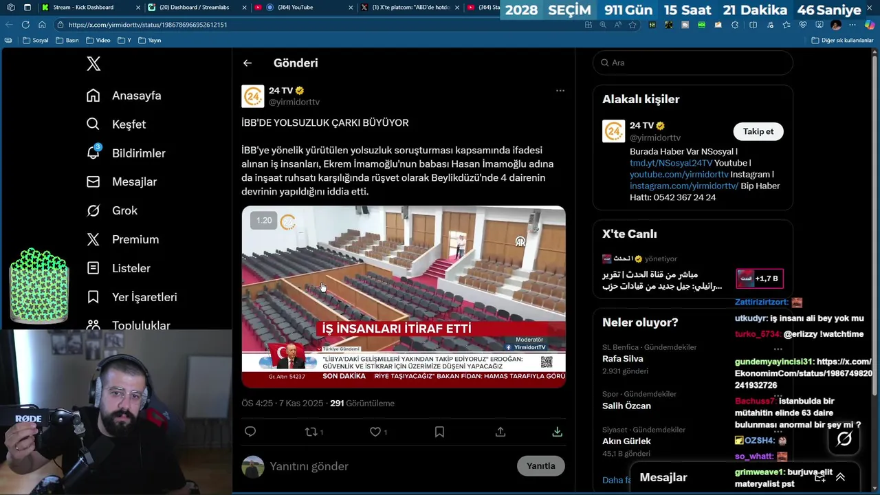Click the share icon under the post
Screen dimensions: 880x495
point(500,432)
